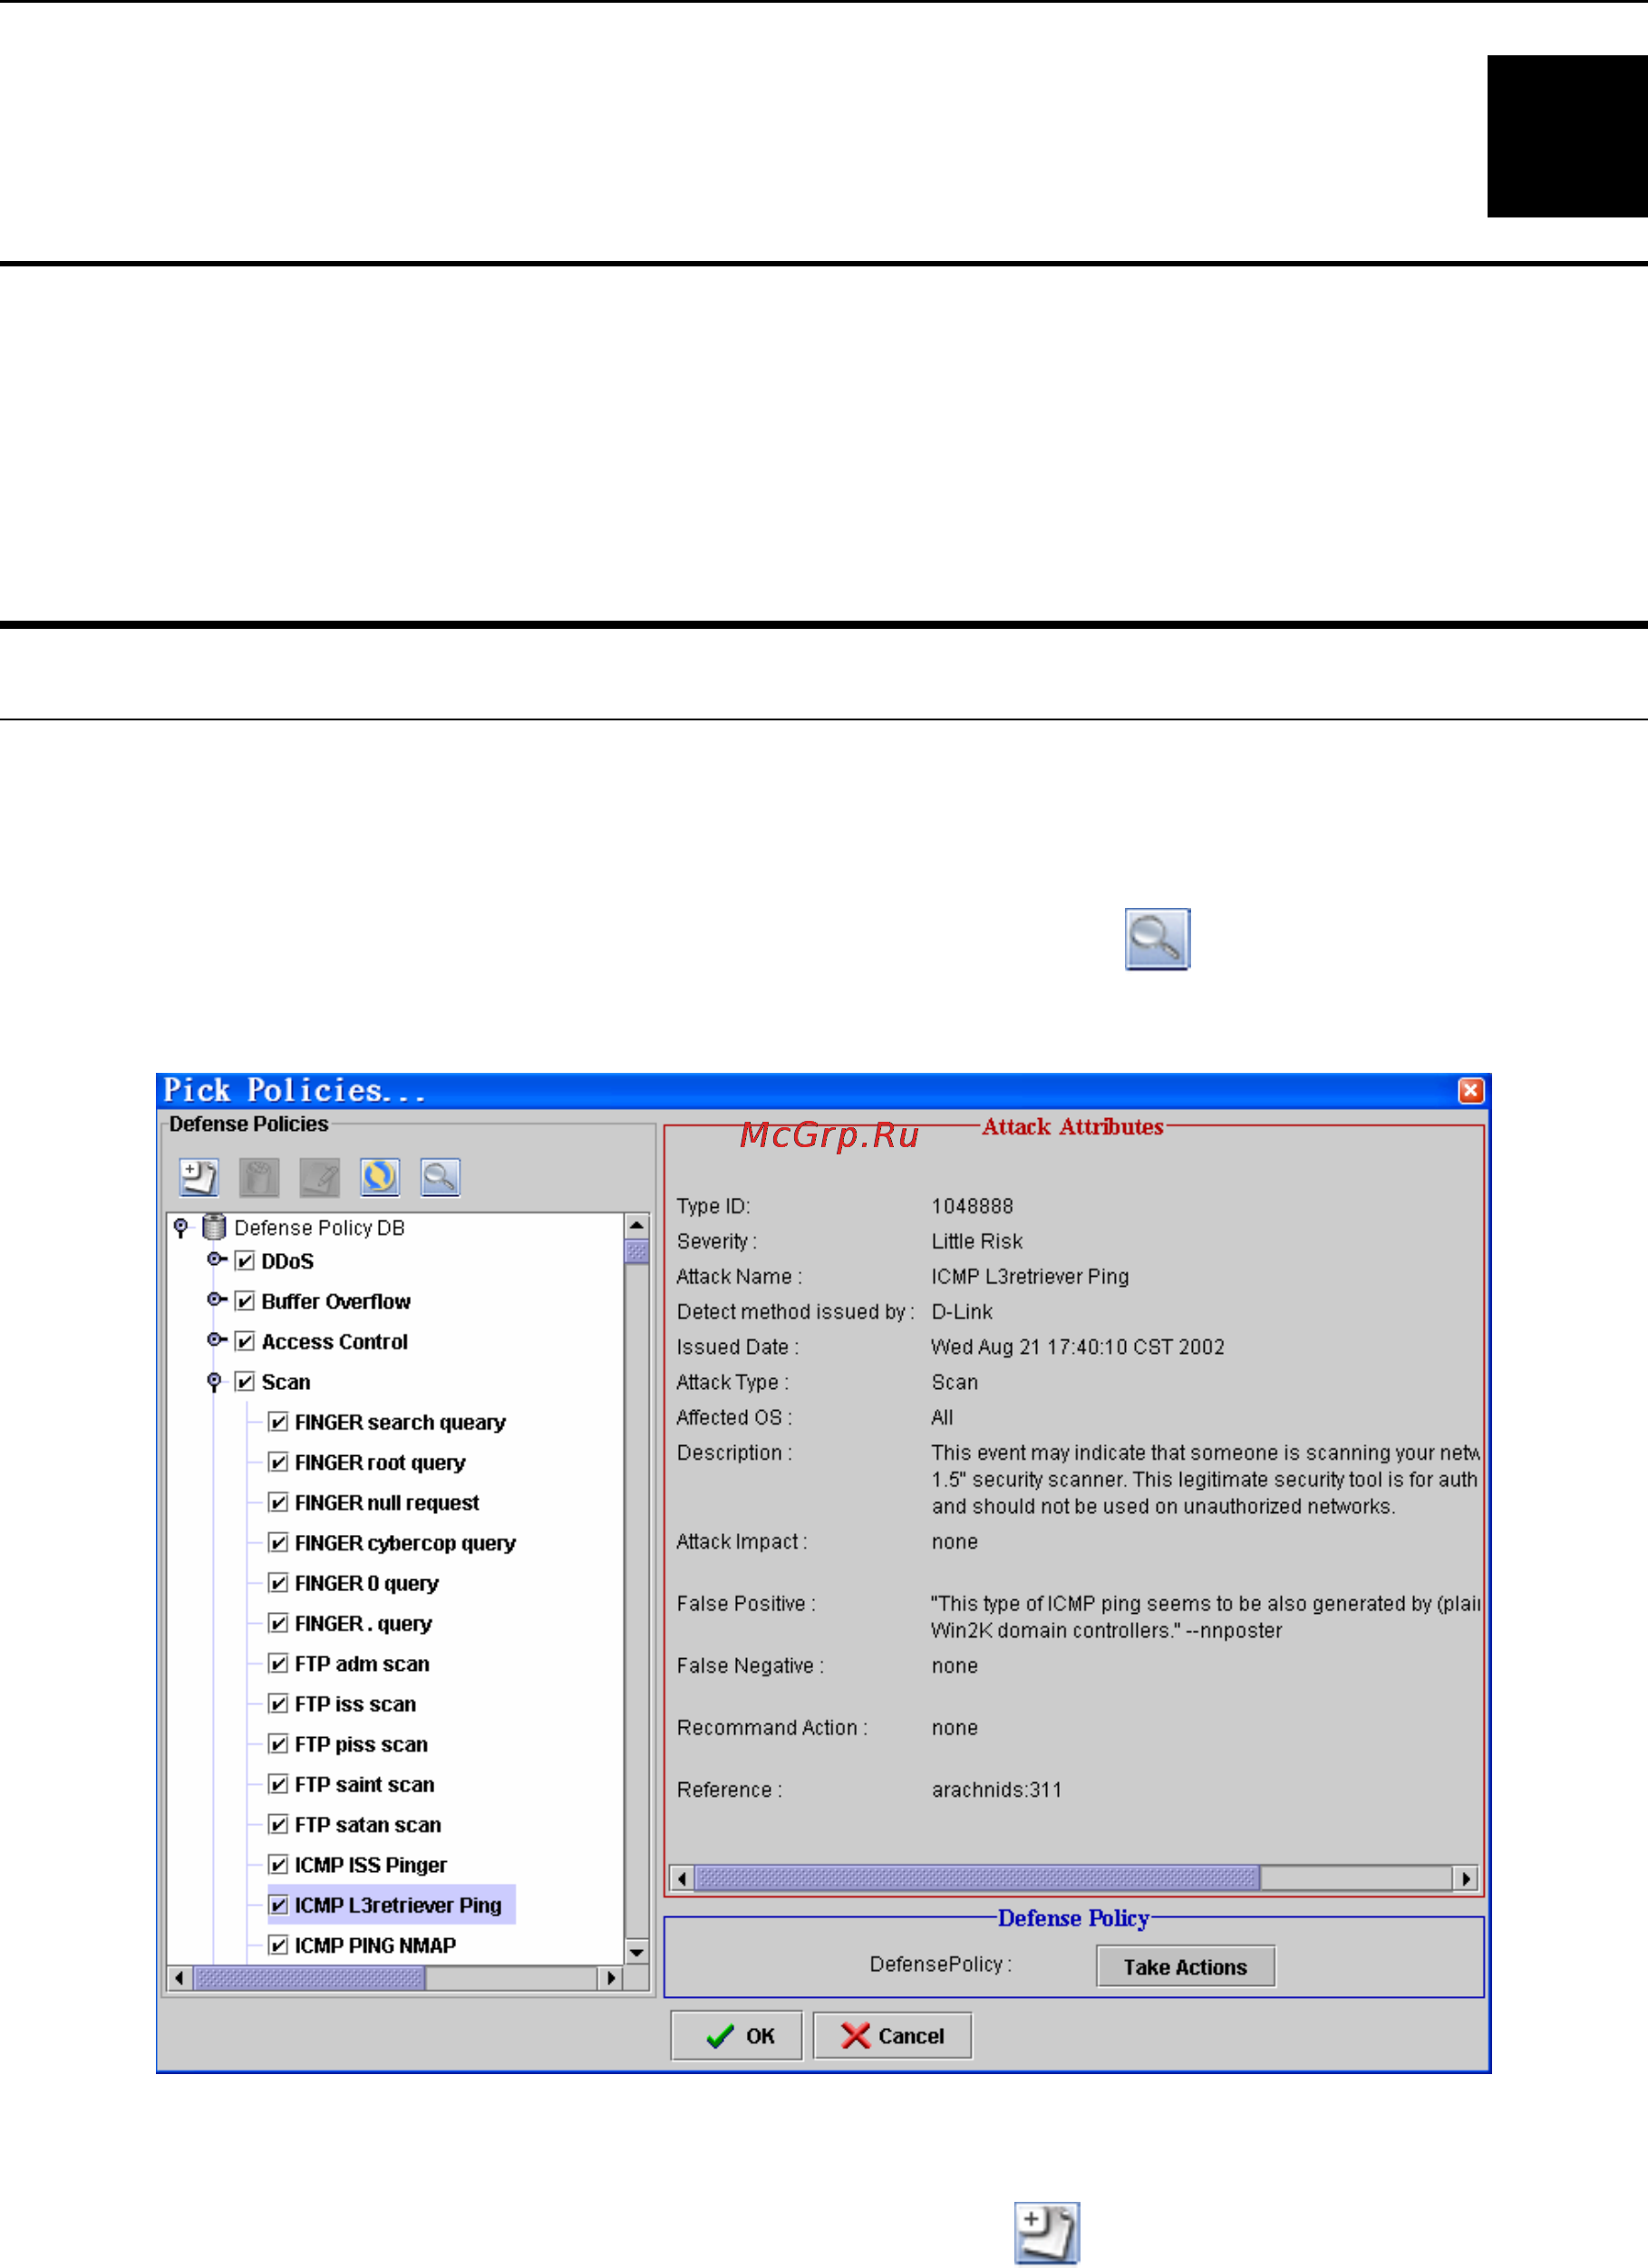The width and height of the screenshot is (1648, 2268).
Task: Click the D-Link detect method value
Action: (962, 1311)
